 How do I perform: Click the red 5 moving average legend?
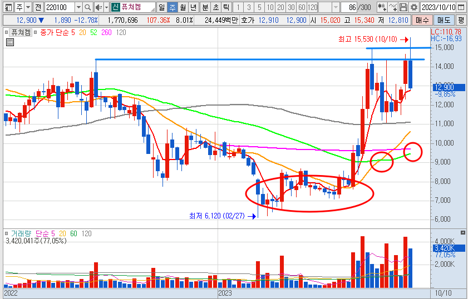73,32
